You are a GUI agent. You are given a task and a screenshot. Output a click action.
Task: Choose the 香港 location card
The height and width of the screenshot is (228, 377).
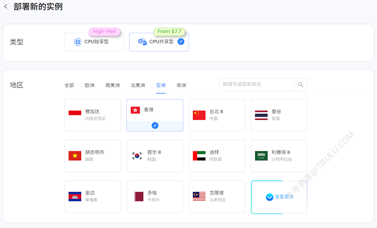(x=155, y=115)
